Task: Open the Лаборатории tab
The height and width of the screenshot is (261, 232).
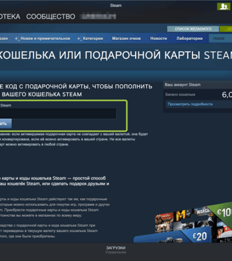Action: [x=190, y=38]
